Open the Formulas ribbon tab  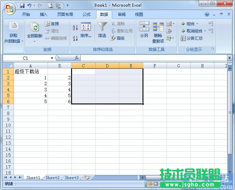87,15
